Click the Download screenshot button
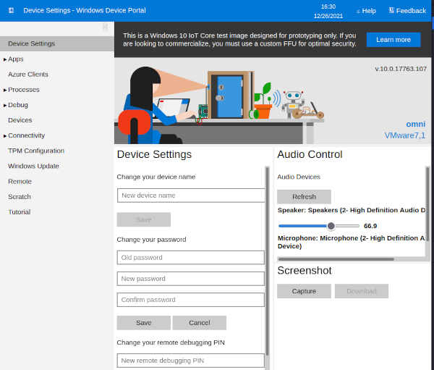The image size is (434, 370). (362, 291)
